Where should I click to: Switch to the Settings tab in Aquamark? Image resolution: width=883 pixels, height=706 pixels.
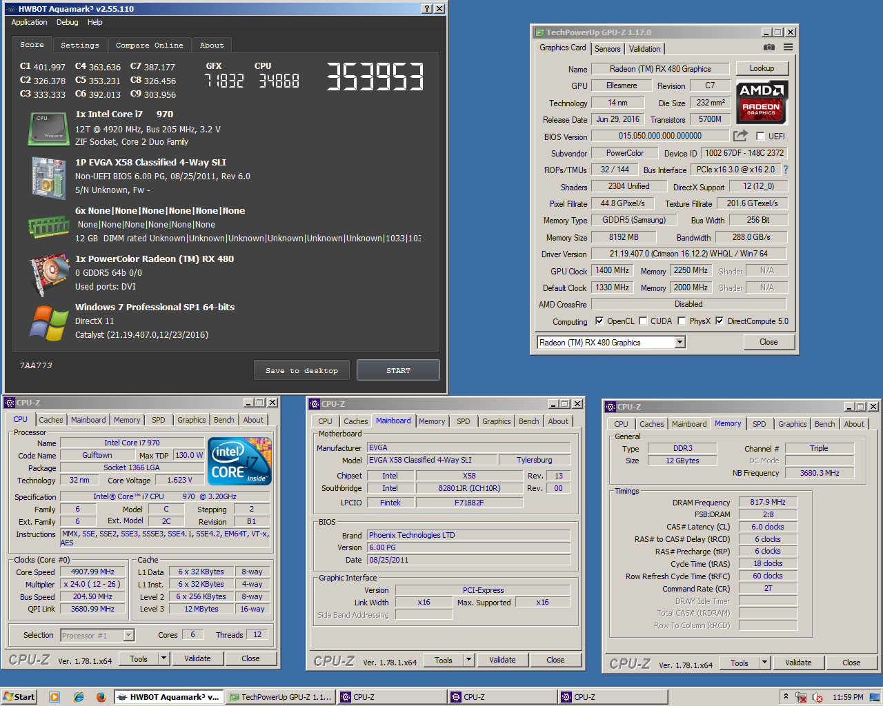(x=79, y=45)
